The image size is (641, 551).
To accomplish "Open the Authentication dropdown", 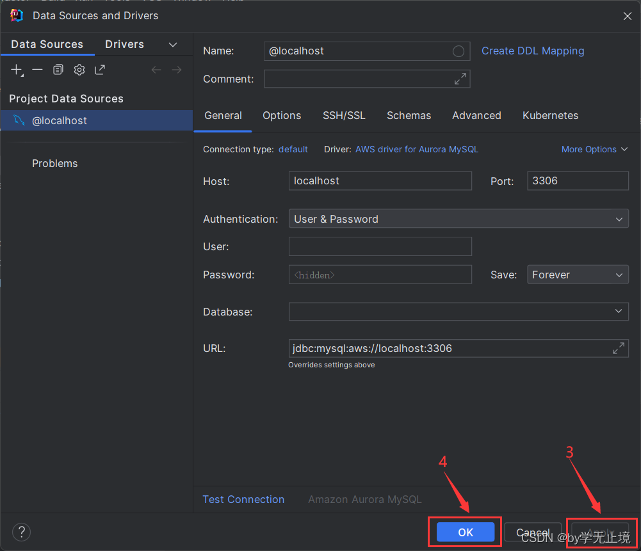I will tap(619, 218).
